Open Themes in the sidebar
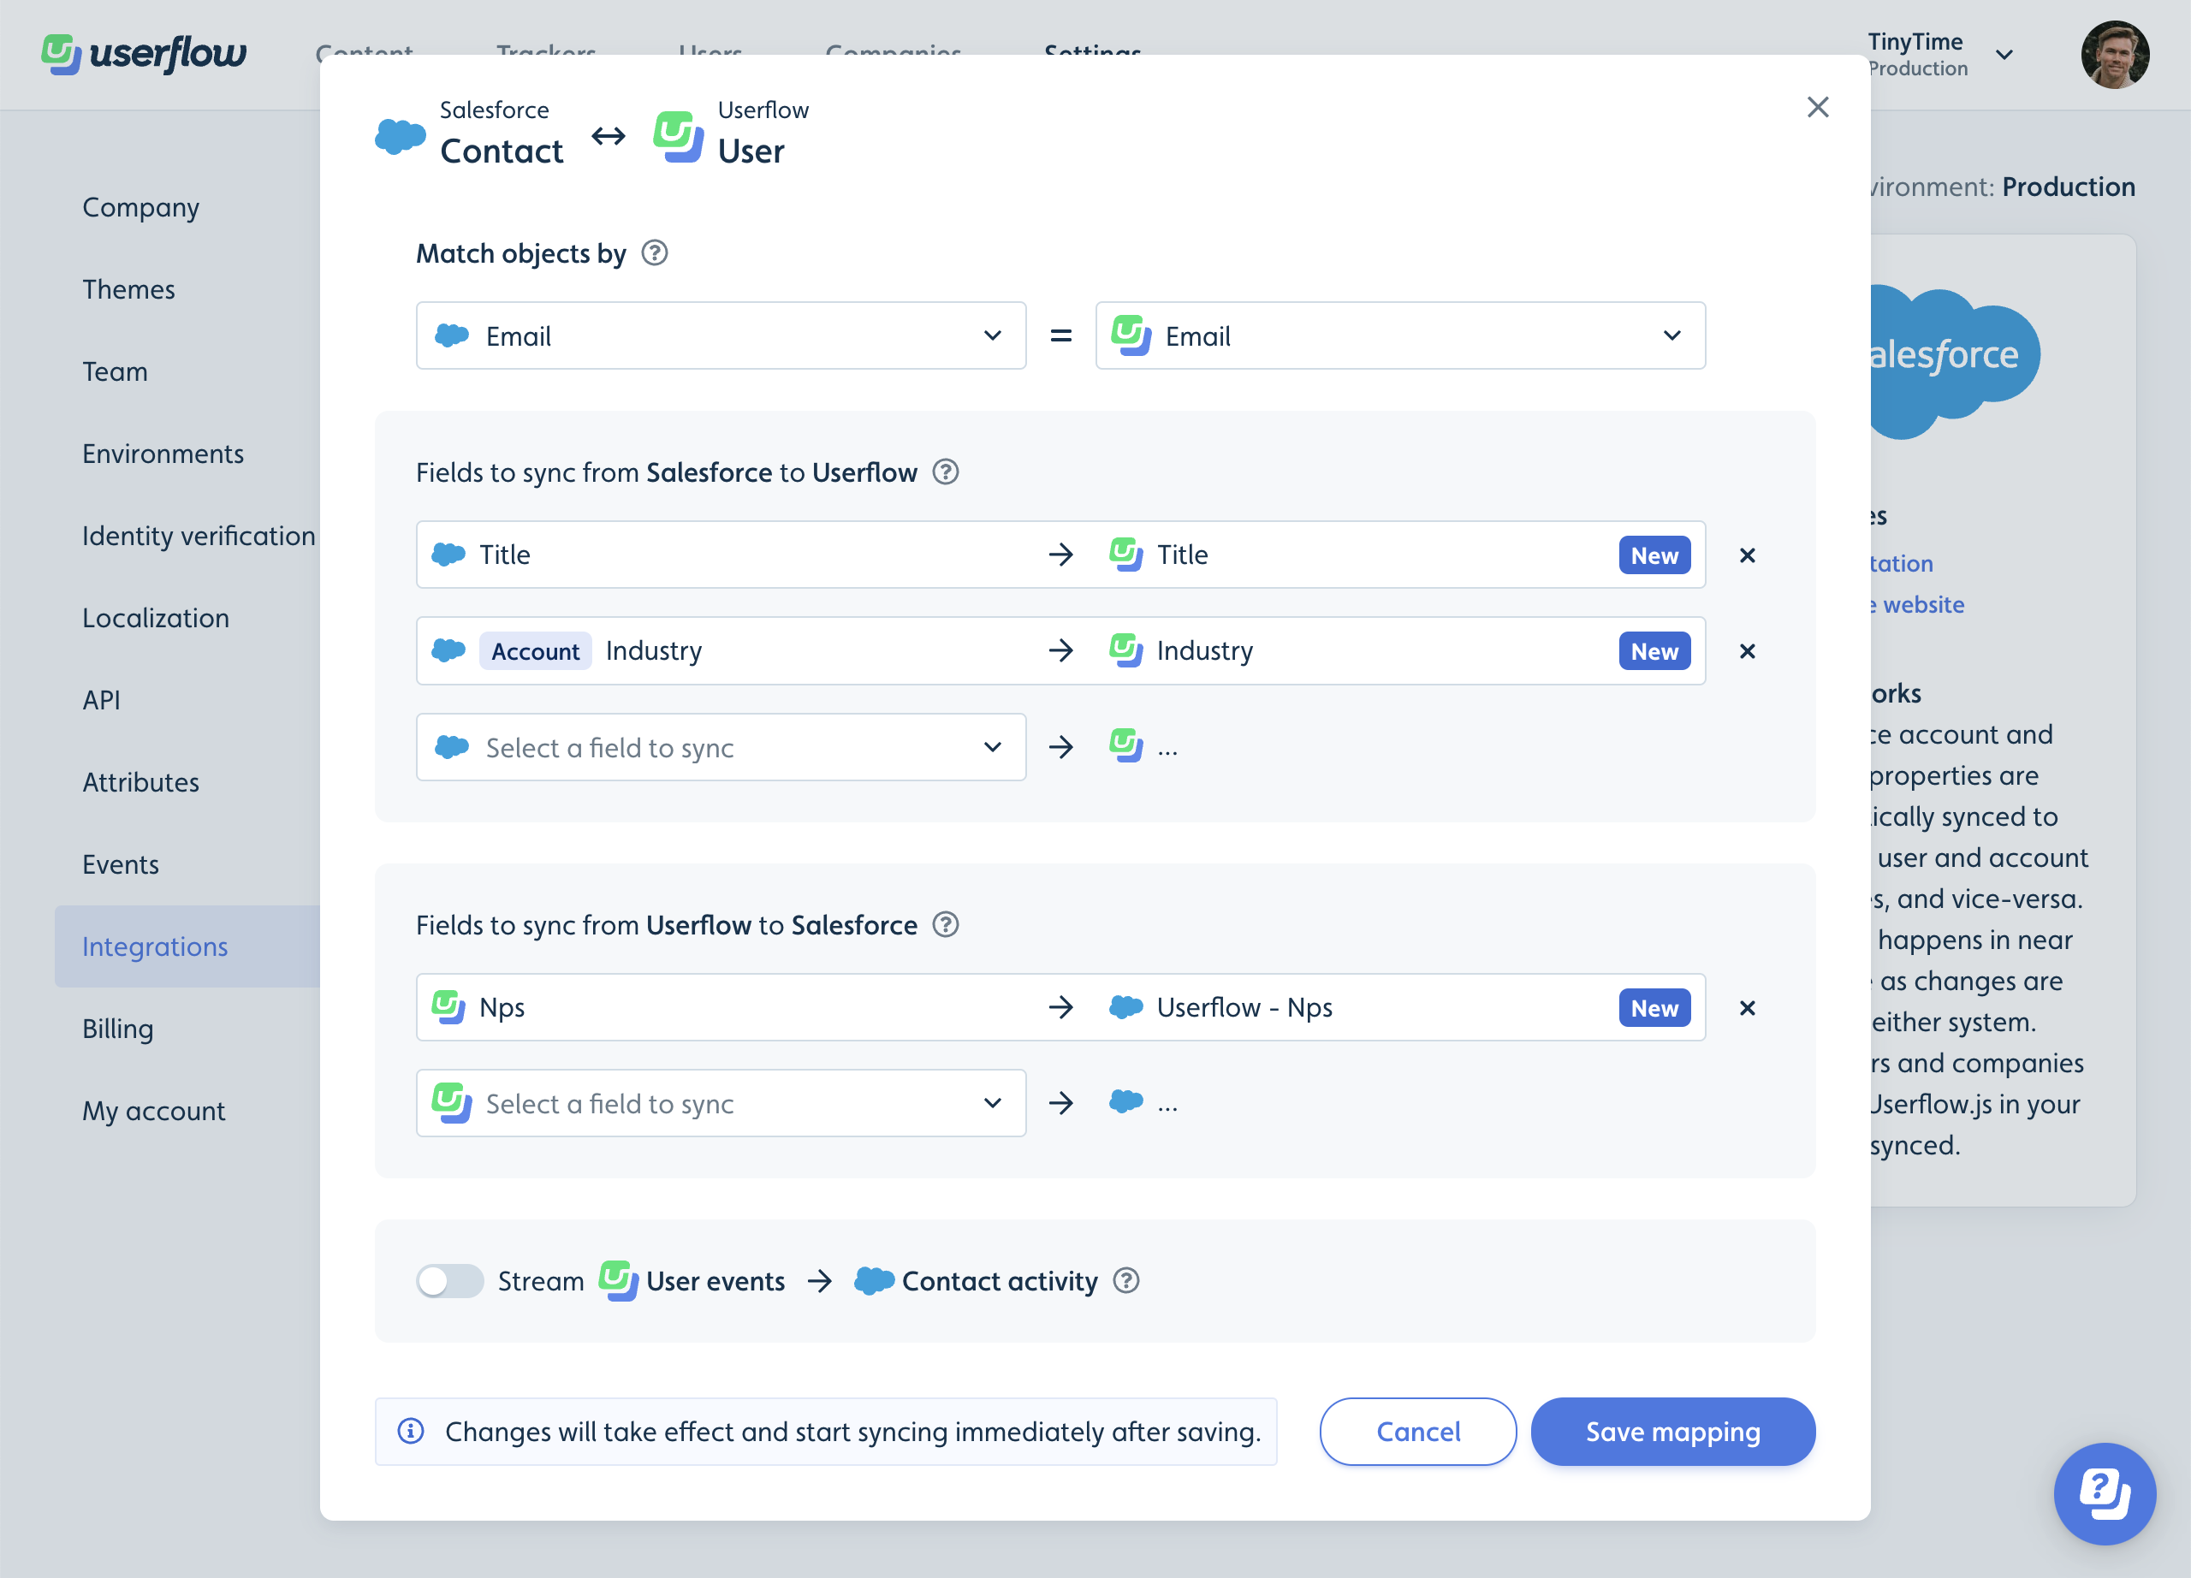The width and height of the screenshot is (2191, 1578). 128,290
